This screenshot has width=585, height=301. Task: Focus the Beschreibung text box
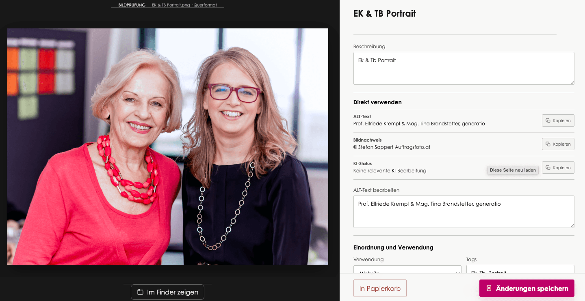coord(464,68)
